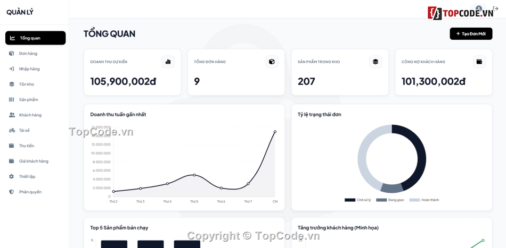
Task: Navigate to Thu tiền page
Action: click(x=36, y=146)
